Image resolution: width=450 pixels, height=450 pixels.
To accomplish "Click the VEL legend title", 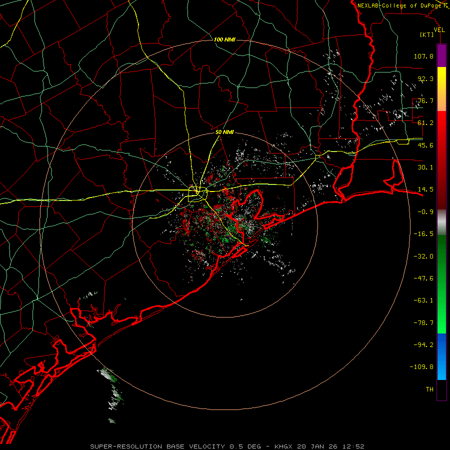I will (x=439, y=30).
